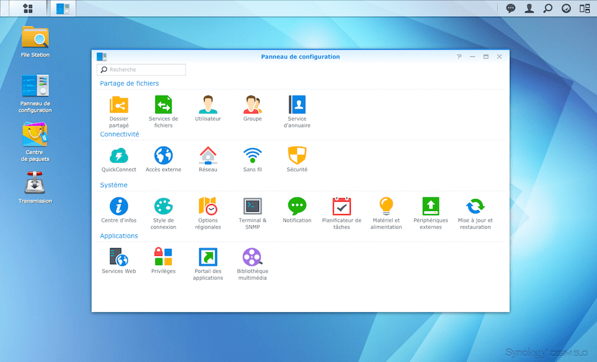Open Services de fichiers
Image resolution: width=597 pixels, height=362 pixels.
[164, 112]
